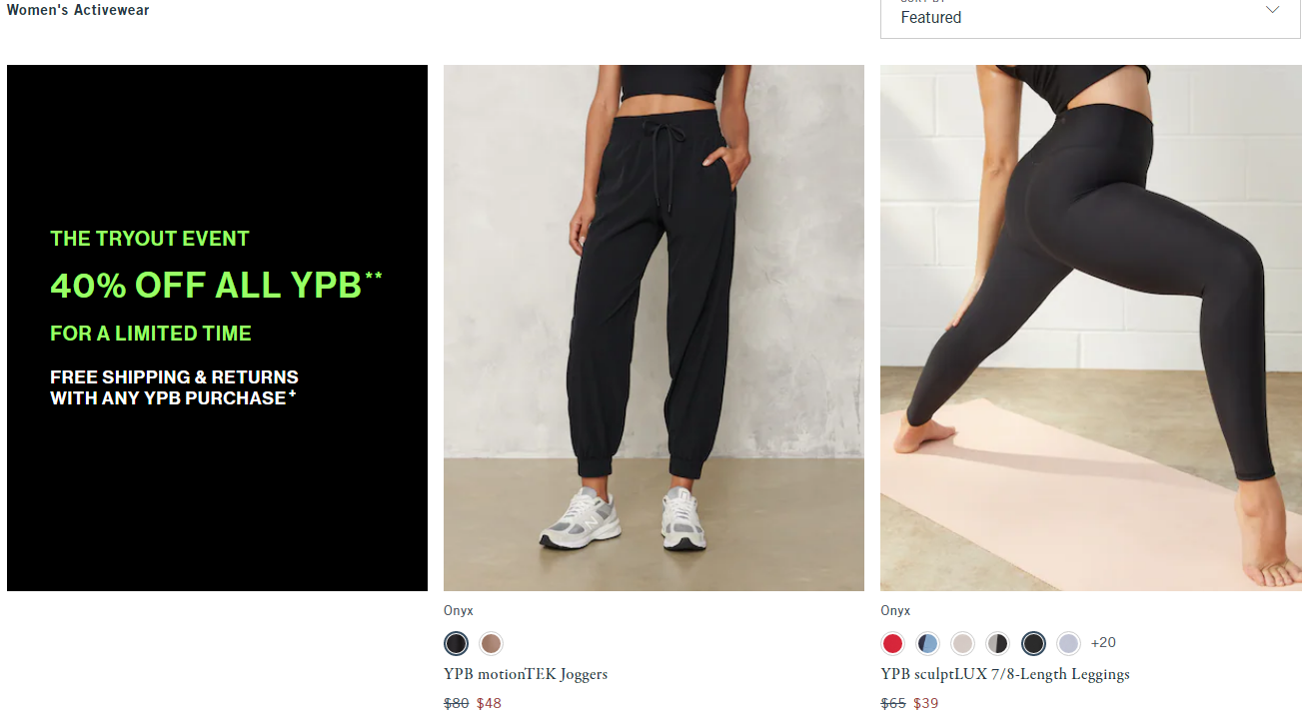Open the YPB motionTEK Joggers product link
The image size is (1312, 714).
[526, 674]
